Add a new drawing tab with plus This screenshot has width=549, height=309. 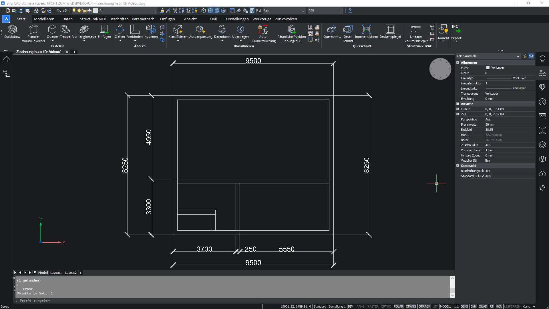(74, 52)
